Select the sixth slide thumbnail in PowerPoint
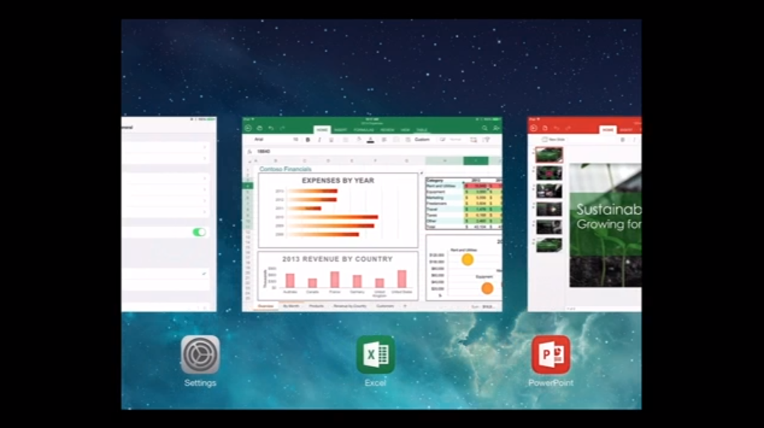This screenshot has height=428, width=764. tap(549, 245)
